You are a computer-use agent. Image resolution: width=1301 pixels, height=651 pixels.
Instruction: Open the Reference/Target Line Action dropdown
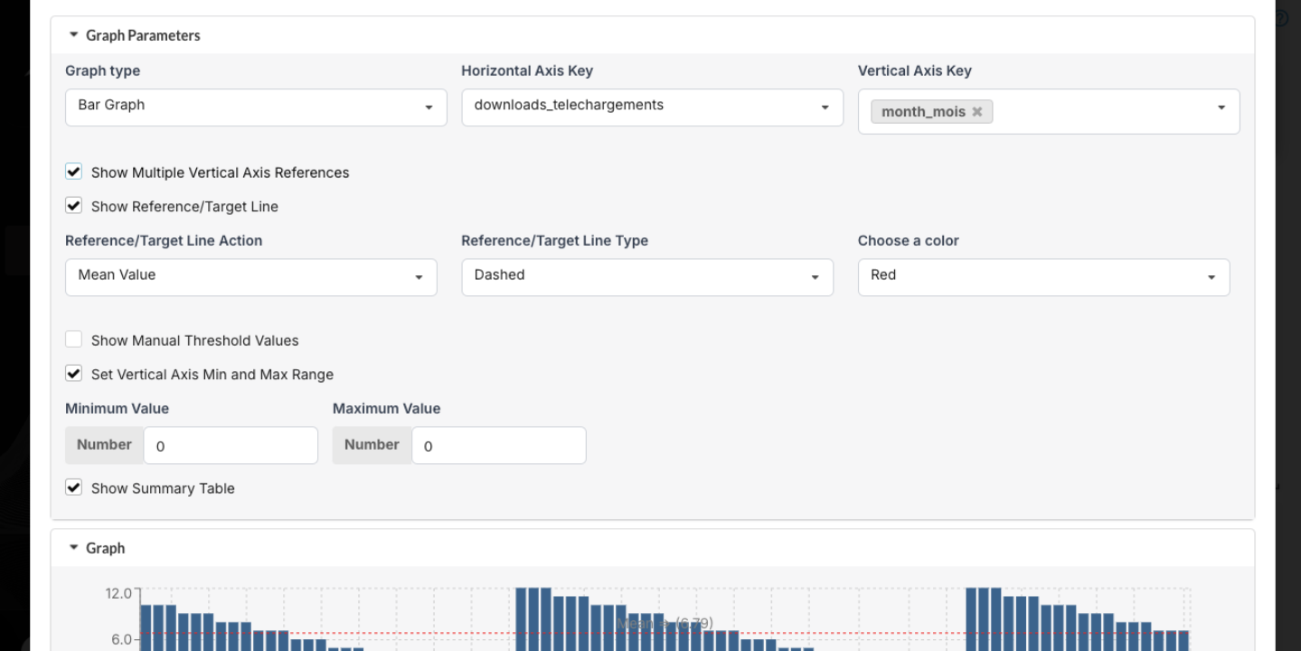[250, 276]
